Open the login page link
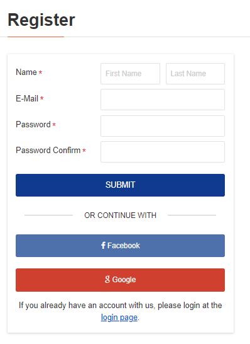Screen dimensions: 250x344 coord(119,318)
